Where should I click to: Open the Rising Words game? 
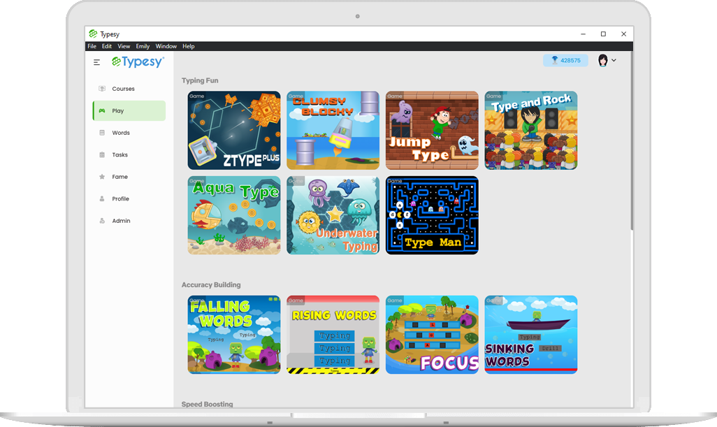pyautogui.click(x=333, y=335)
